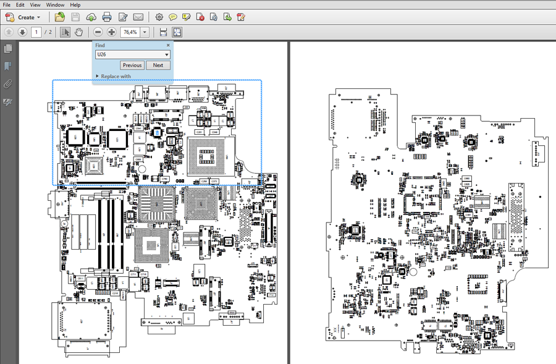This screenshot has height=364, width=556.
Task: Select the Highlight Text tool
Action: [x=186, y=17]
